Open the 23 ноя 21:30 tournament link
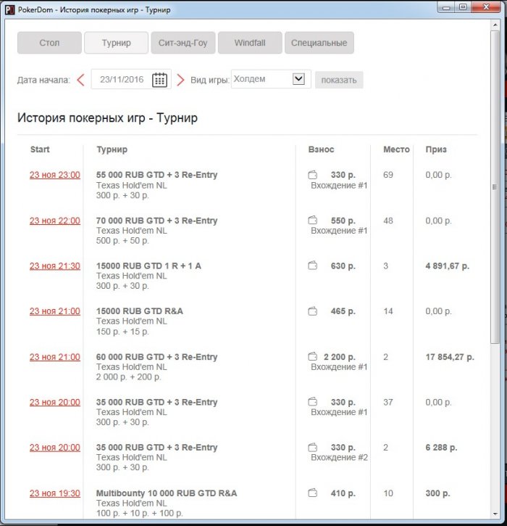The width and height of the screenshot is (507, 526). [55, 266]
